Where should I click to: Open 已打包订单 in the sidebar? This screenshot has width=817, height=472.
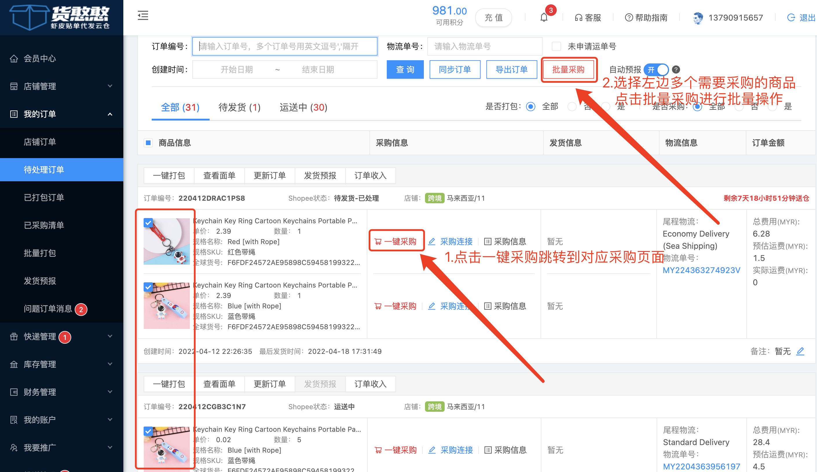[44, 197]
